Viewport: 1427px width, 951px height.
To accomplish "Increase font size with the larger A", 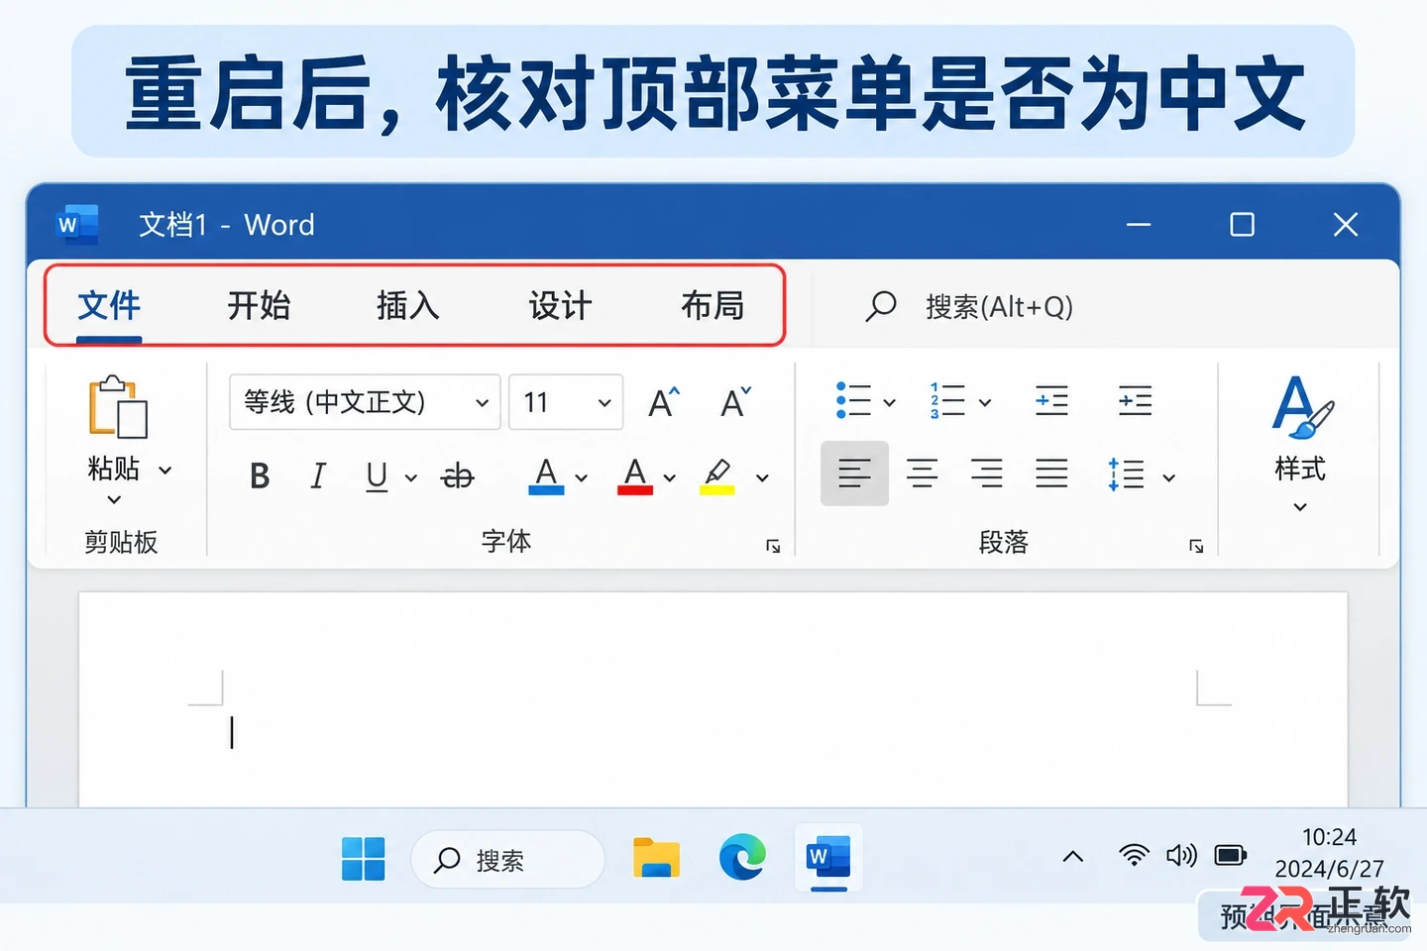I will coord(664,402).
